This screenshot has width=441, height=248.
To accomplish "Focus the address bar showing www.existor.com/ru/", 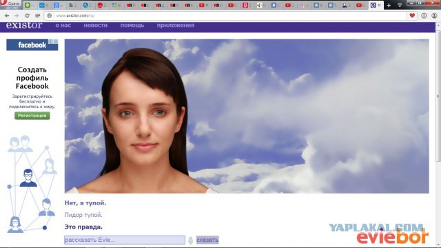I will click(x=225, y=16).
